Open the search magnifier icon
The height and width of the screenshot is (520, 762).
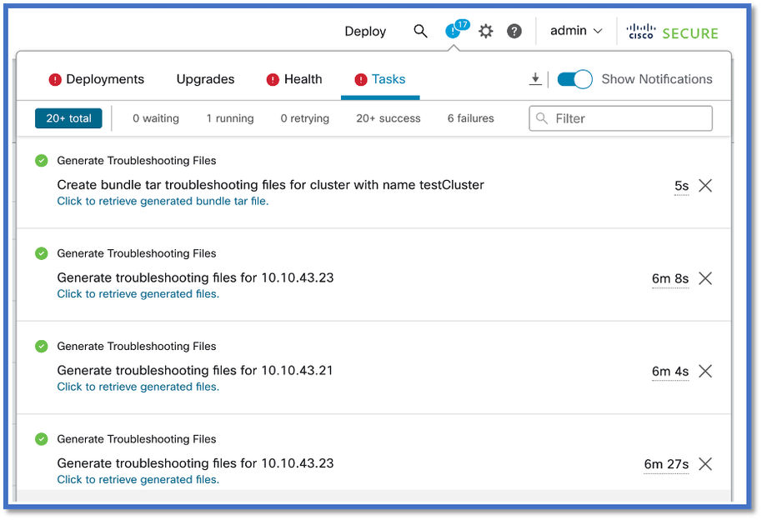coord(420,31)
